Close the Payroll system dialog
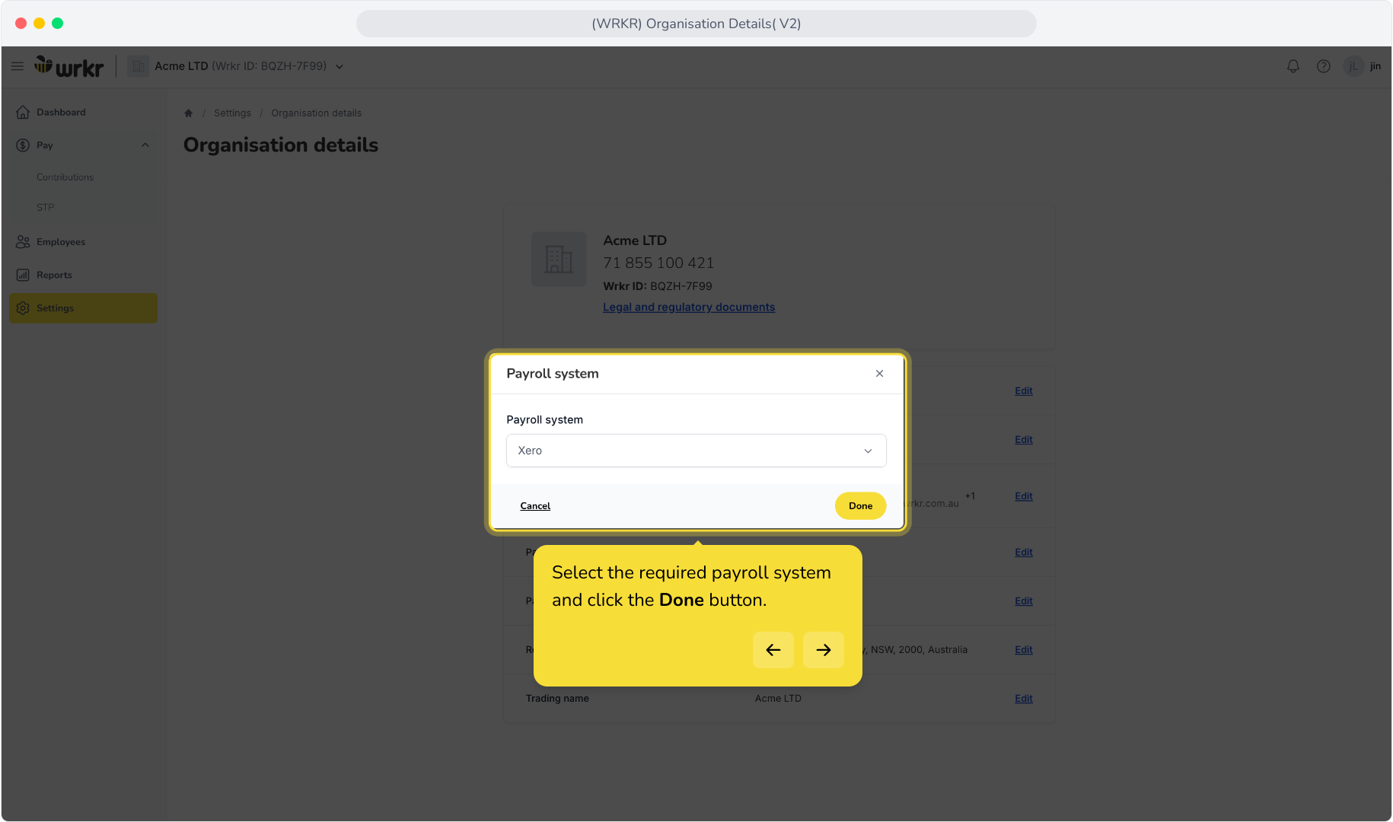This screenshot has height=822, width=1393. (879, 374)
